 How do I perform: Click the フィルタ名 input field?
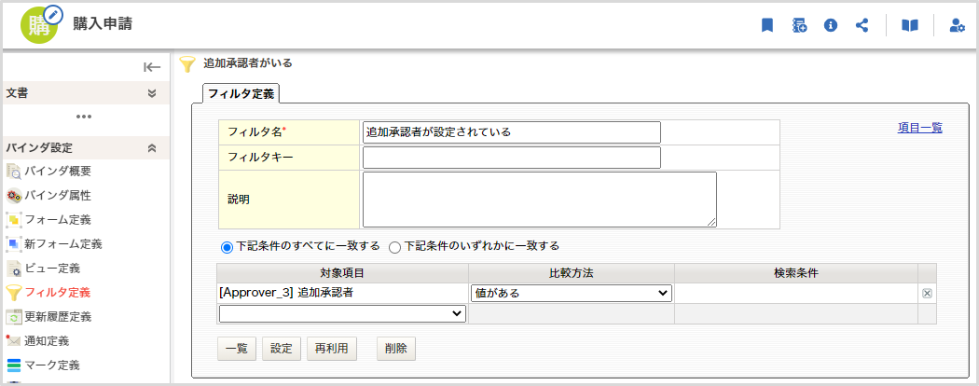(x=511, y=132)
